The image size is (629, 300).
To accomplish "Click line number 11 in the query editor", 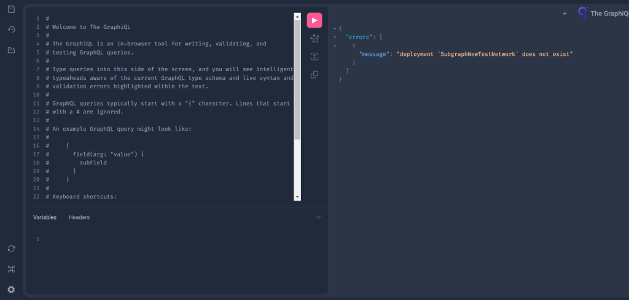I will [x=36, y=103].
